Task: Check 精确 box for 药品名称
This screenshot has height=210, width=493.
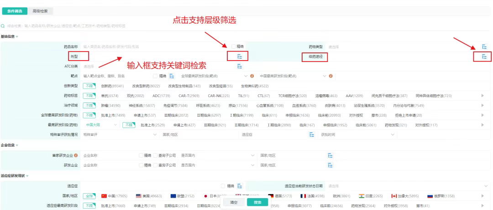Action: [x=234, y=46]
